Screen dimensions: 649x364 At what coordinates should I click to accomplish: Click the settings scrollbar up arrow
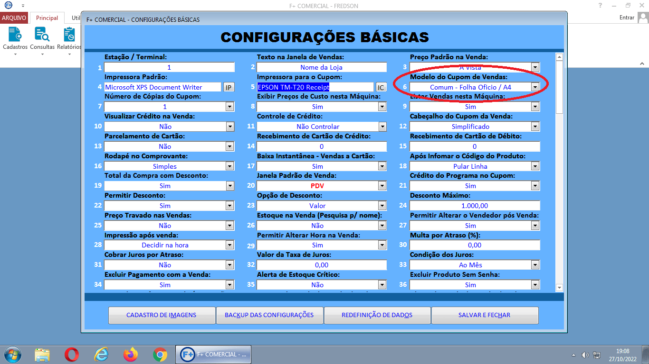[559, 57]
